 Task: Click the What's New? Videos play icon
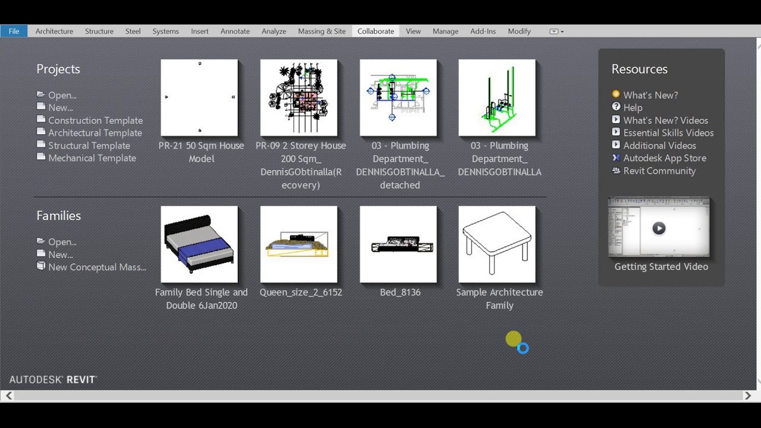[616, 119]
